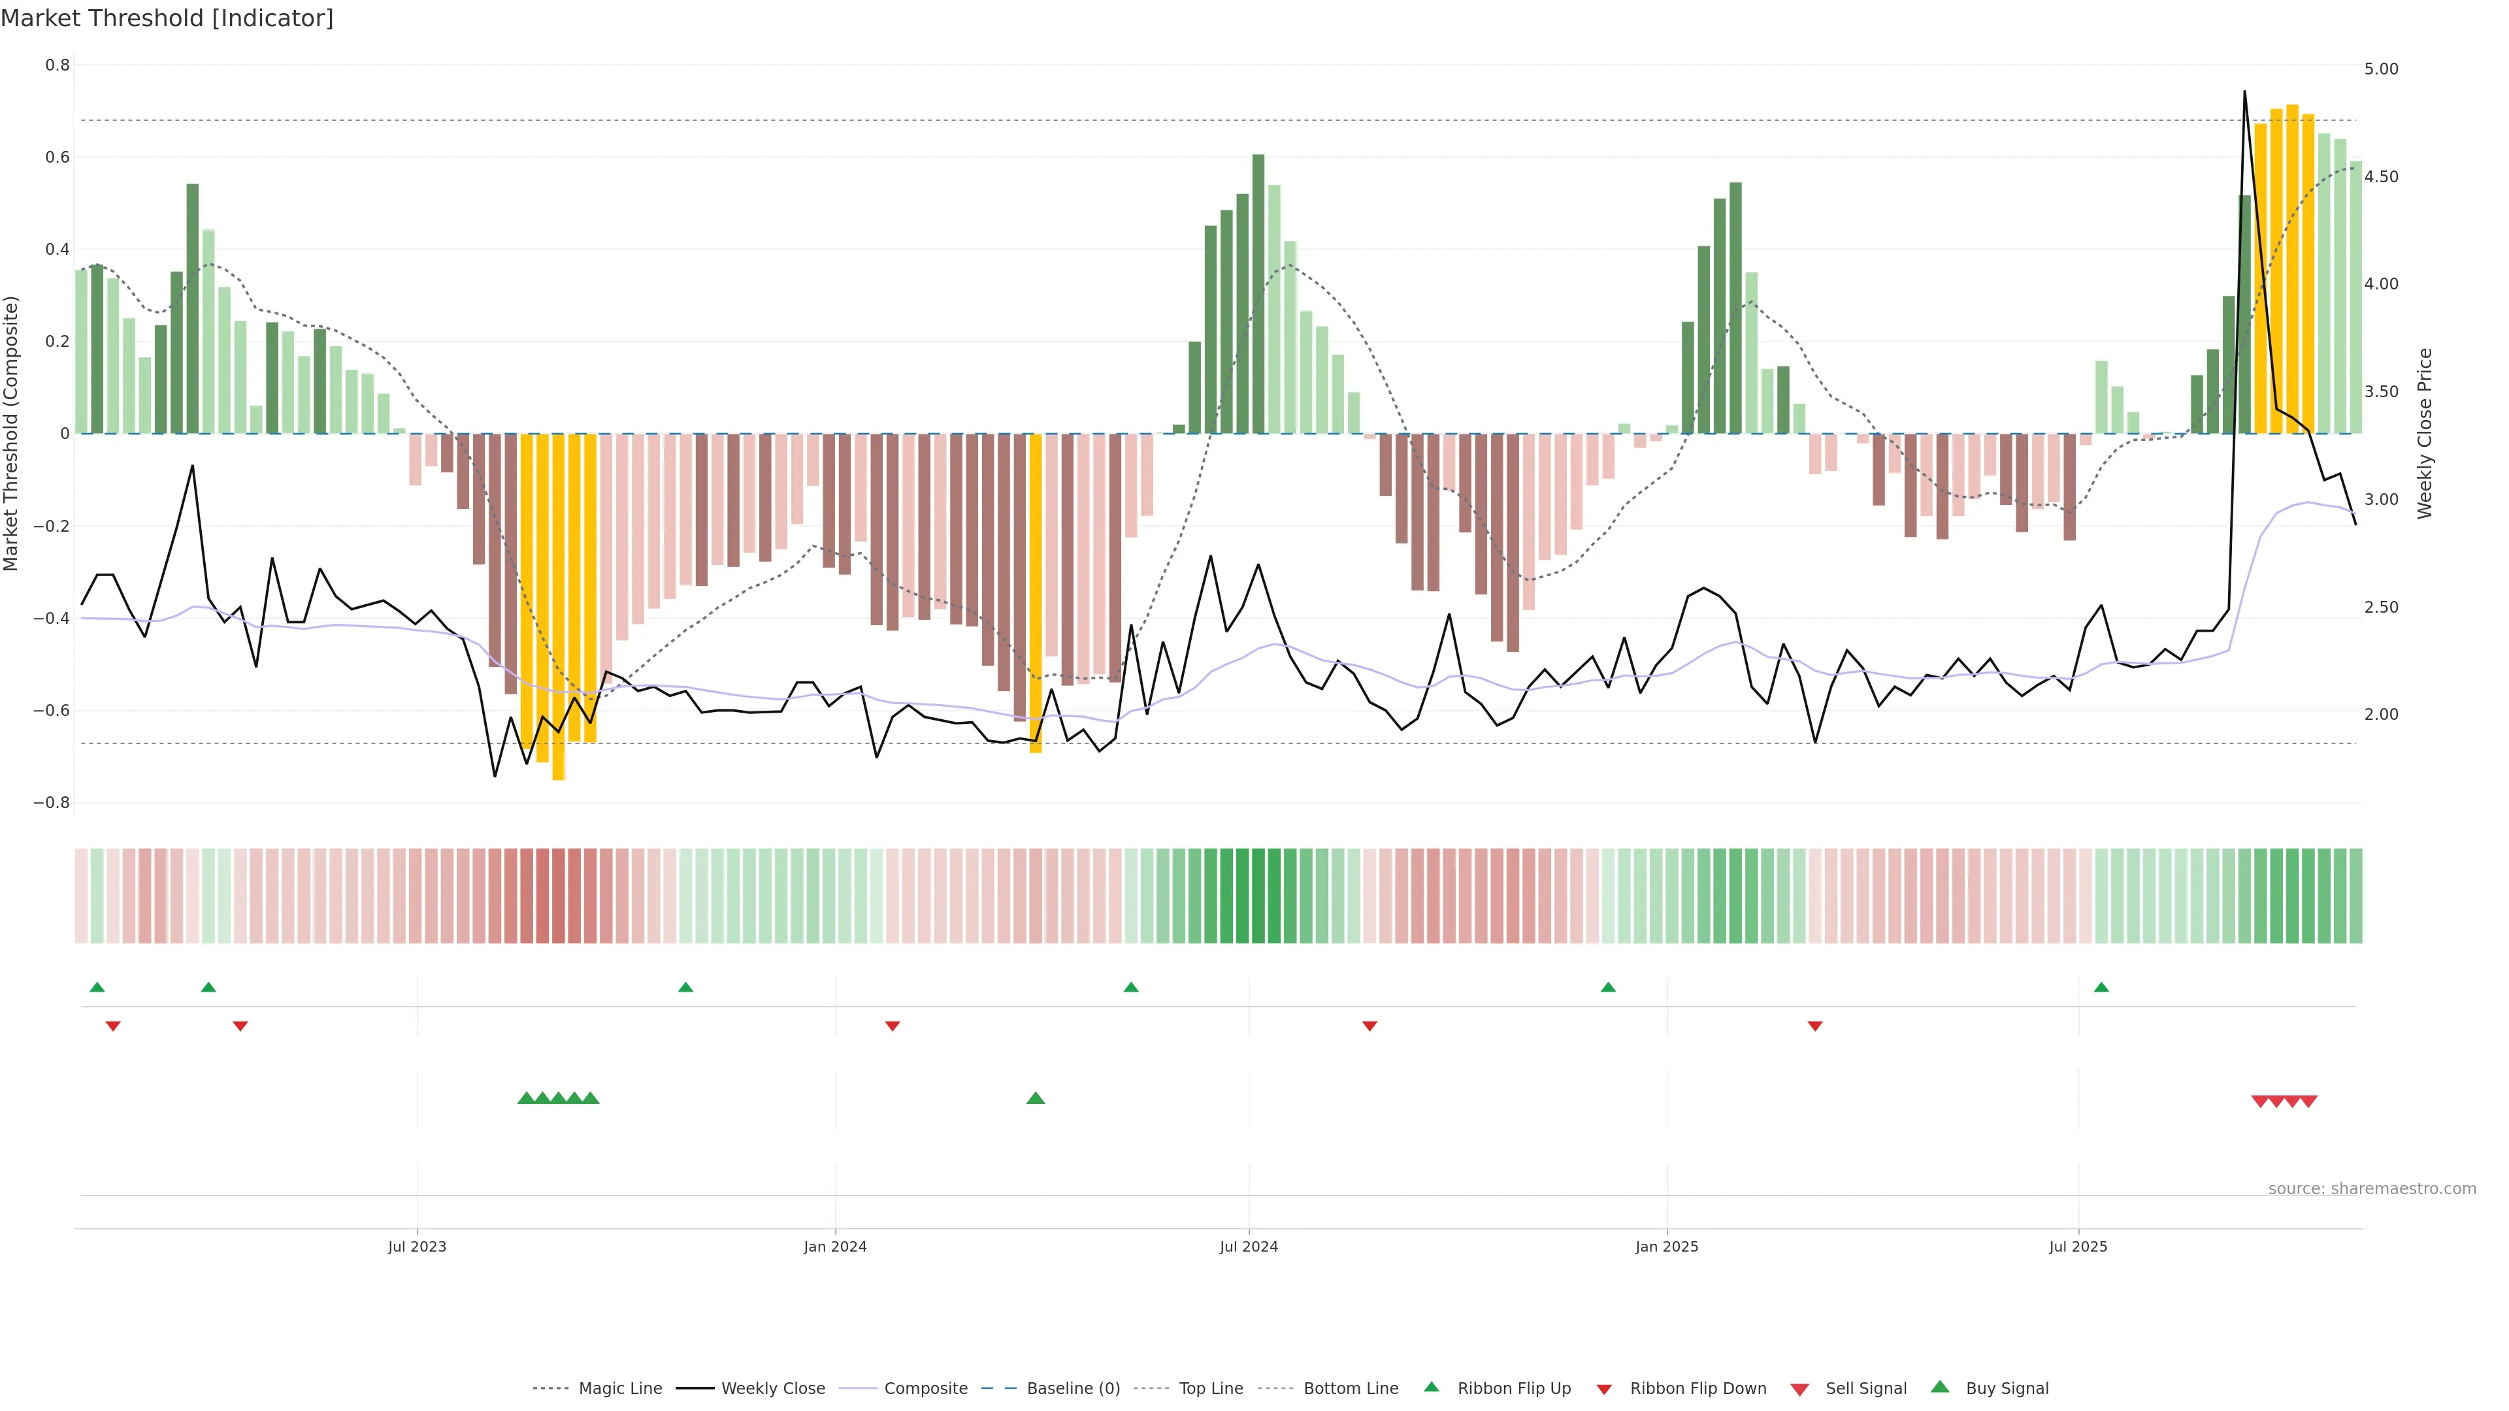Click the ribbon flip up marker just after Jul 2025
The height and width of the screenshot is (1411, 2509).
click(x=2101, y=988)
